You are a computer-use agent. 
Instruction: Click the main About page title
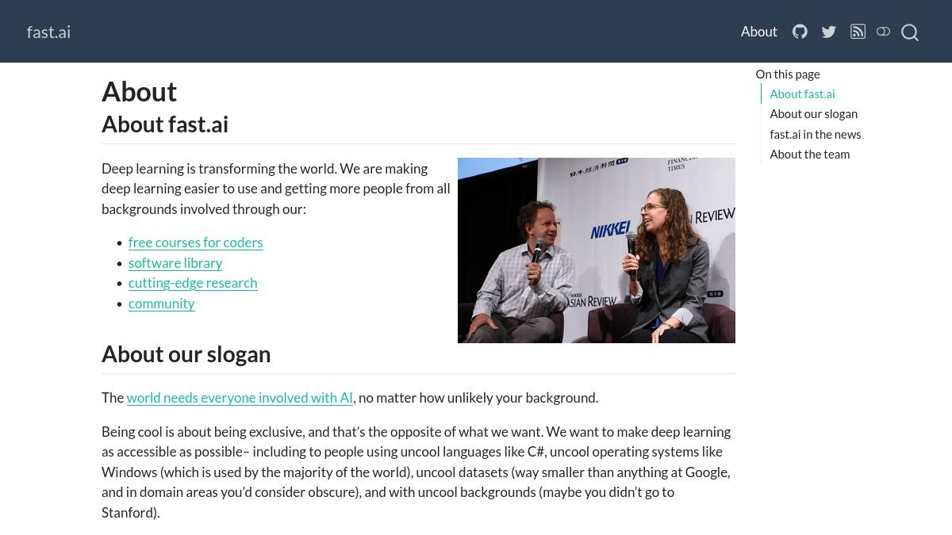click(139, 92)
